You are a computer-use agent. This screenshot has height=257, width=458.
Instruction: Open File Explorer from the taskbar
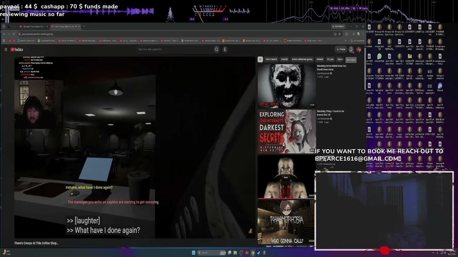click(x=235, y=253)
